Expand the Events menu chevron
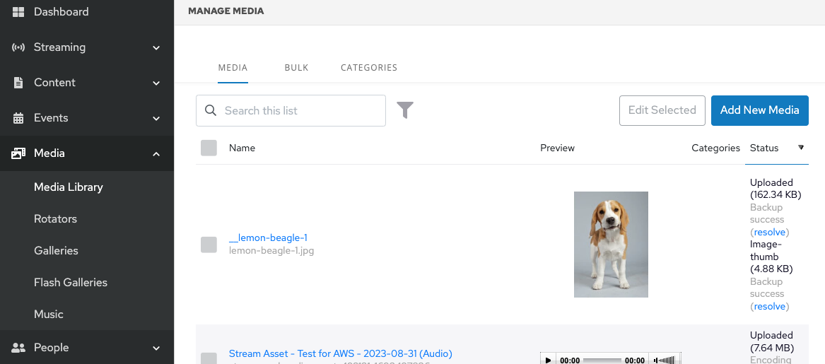The height and width of the screenshot is (364, 825). pos(156,118)
